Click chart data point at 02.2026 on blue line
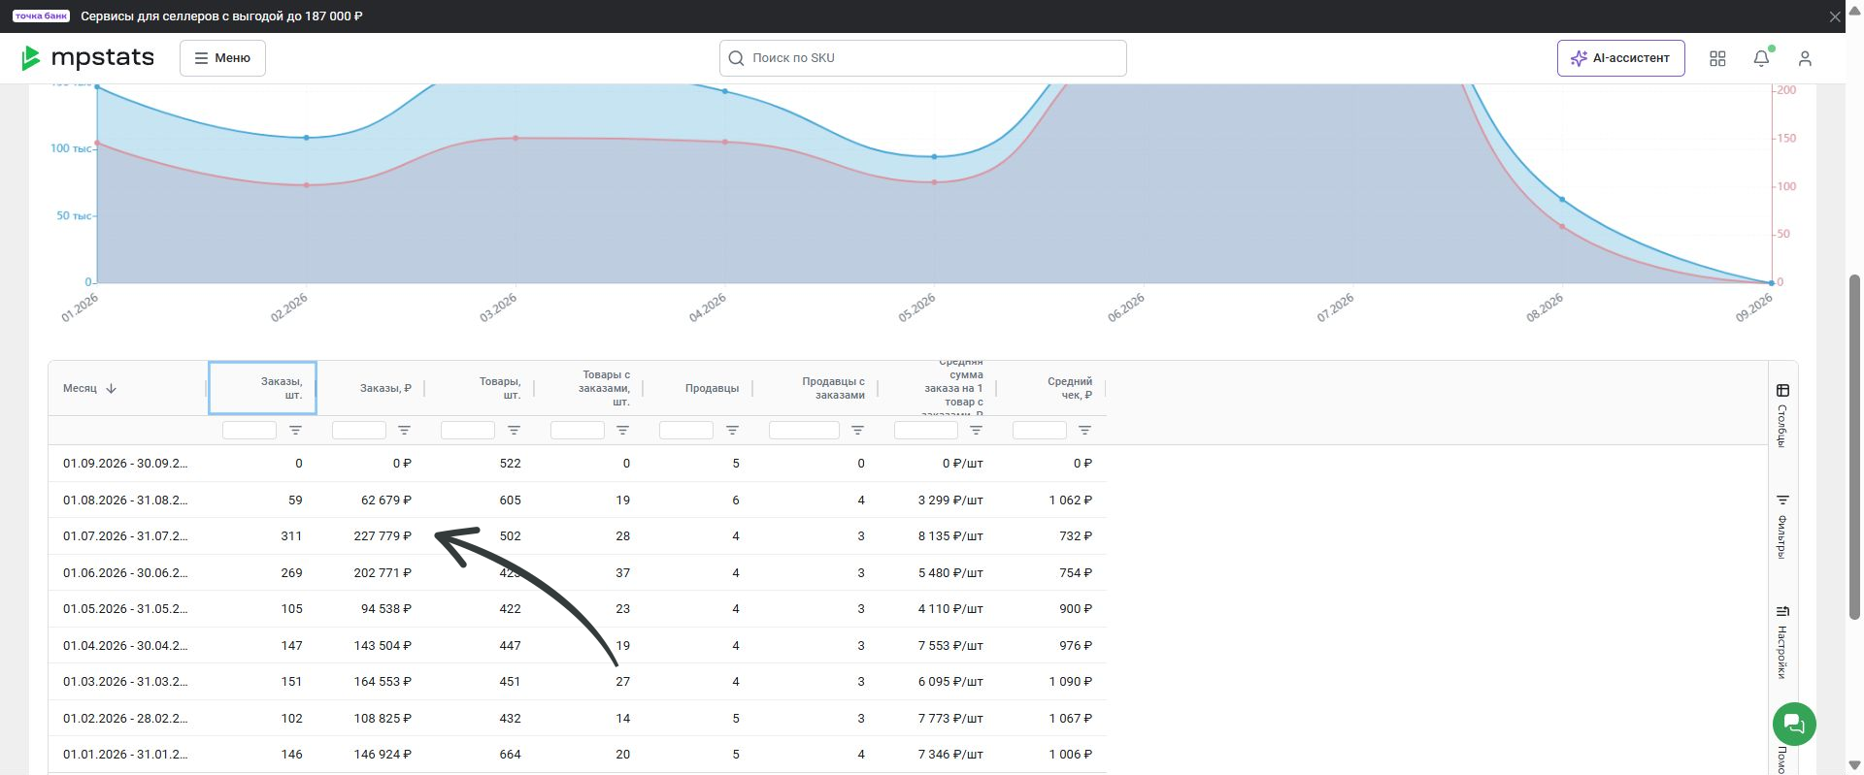1864x775 pixels. [307, 138]
